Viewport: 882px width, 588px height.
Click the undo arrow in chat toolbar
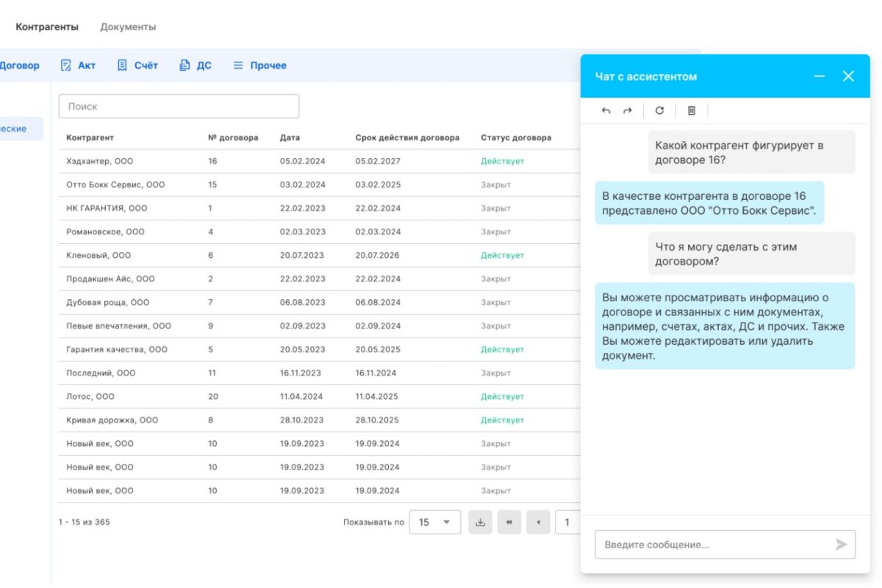[x=606, y=110]
